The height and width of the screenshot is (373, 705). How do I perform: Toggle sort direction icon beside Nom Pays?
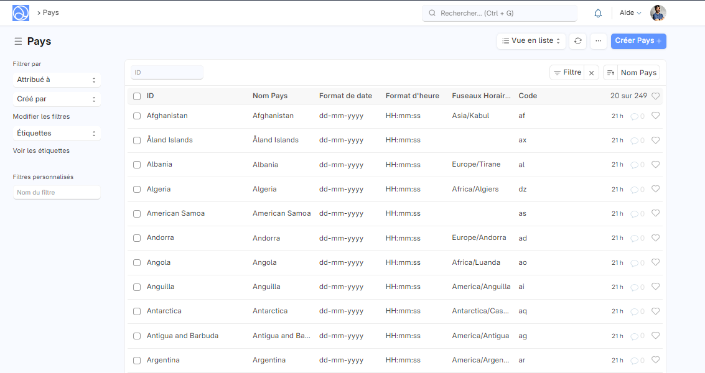point(610,73)
